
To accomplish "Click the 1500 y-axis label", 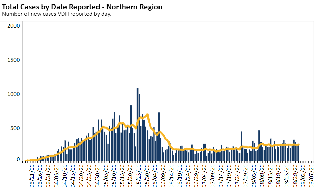I will point(14,60).
